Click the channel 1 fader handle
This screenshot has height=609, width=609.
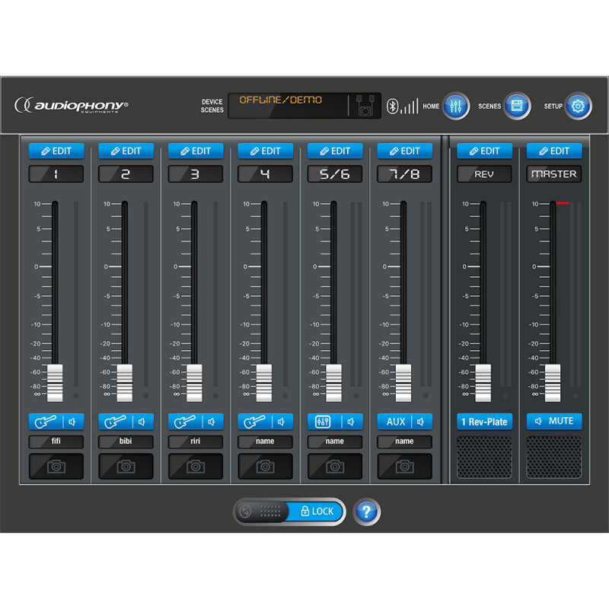click(x=55, y=383)
